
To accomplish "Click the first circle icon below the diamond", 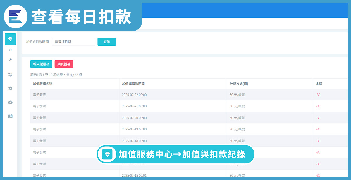I will (x=10, y=50).
